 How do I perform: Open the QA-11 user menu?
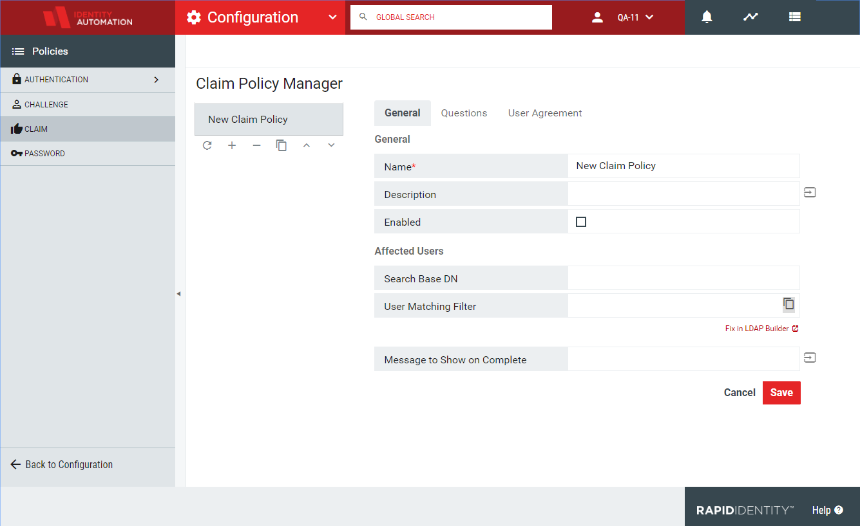click(636, 17)
